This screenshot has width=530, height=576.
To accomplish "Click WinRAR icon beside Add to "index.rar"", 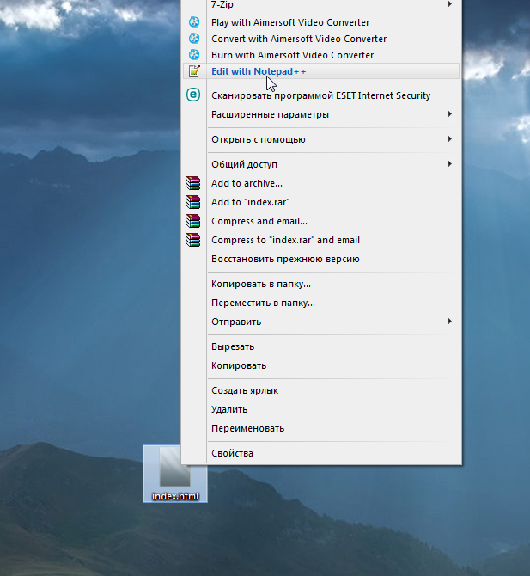I will [193, 202].
